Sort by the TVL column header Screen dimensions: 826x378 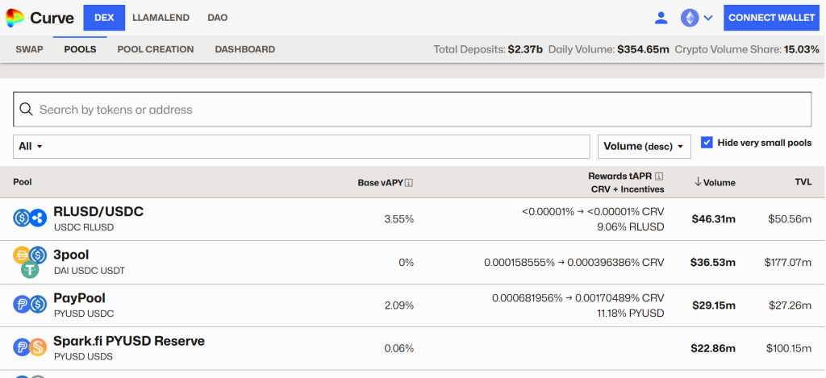pos(803,182)
